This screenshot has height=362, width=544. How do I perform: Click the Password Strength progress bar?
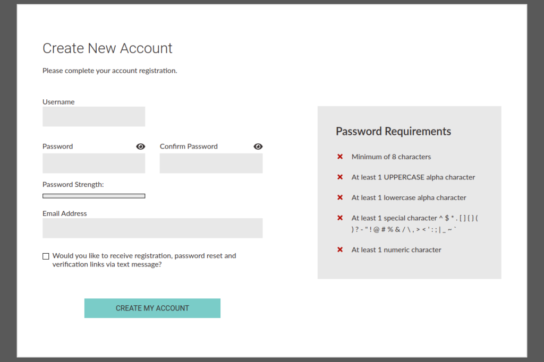click(x=93, y=195)
